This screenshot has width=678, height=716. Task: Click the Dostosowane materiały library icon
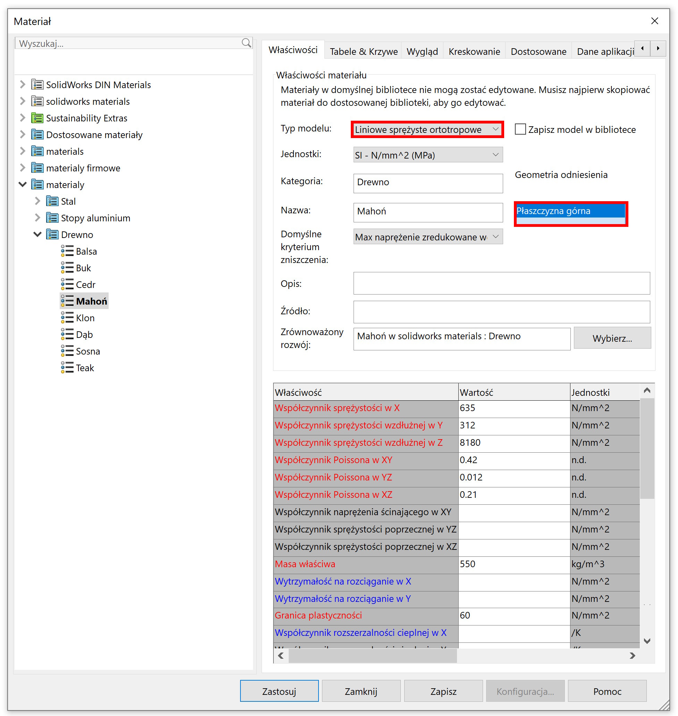(x=37, y=134)
